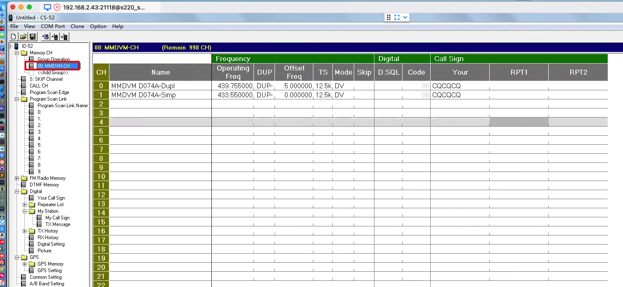Screen dimensions: 623x287
Task: Select Program Scan Edge tree item
Action: pyautogui.click(x=50, y=92)
